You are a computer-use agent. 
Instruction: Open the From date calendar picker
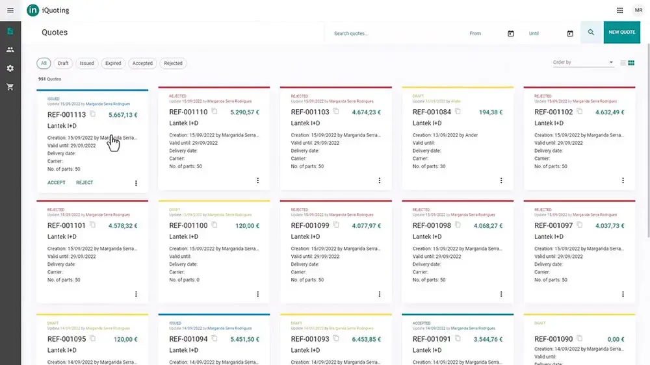[x=511, y=34]
